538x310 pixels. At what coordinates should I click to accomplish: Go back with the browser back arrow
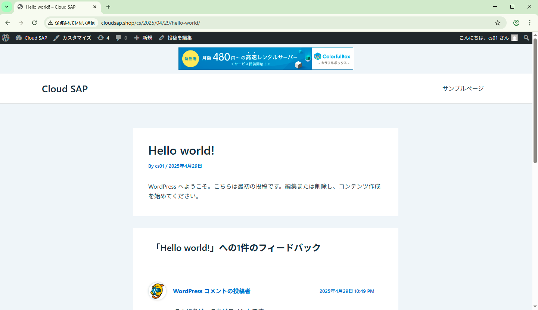coord(7,23)
